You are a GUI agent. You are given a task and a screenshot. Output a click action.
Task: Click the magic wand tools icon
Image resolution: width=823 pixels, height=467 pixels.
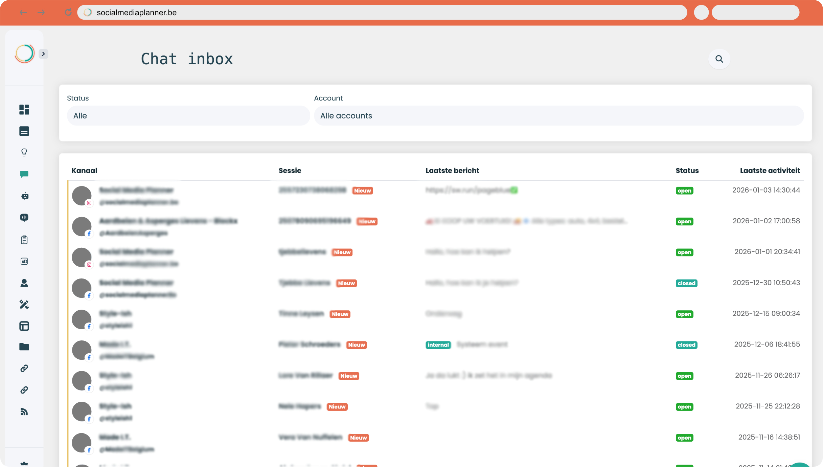[x=24, y=305]
